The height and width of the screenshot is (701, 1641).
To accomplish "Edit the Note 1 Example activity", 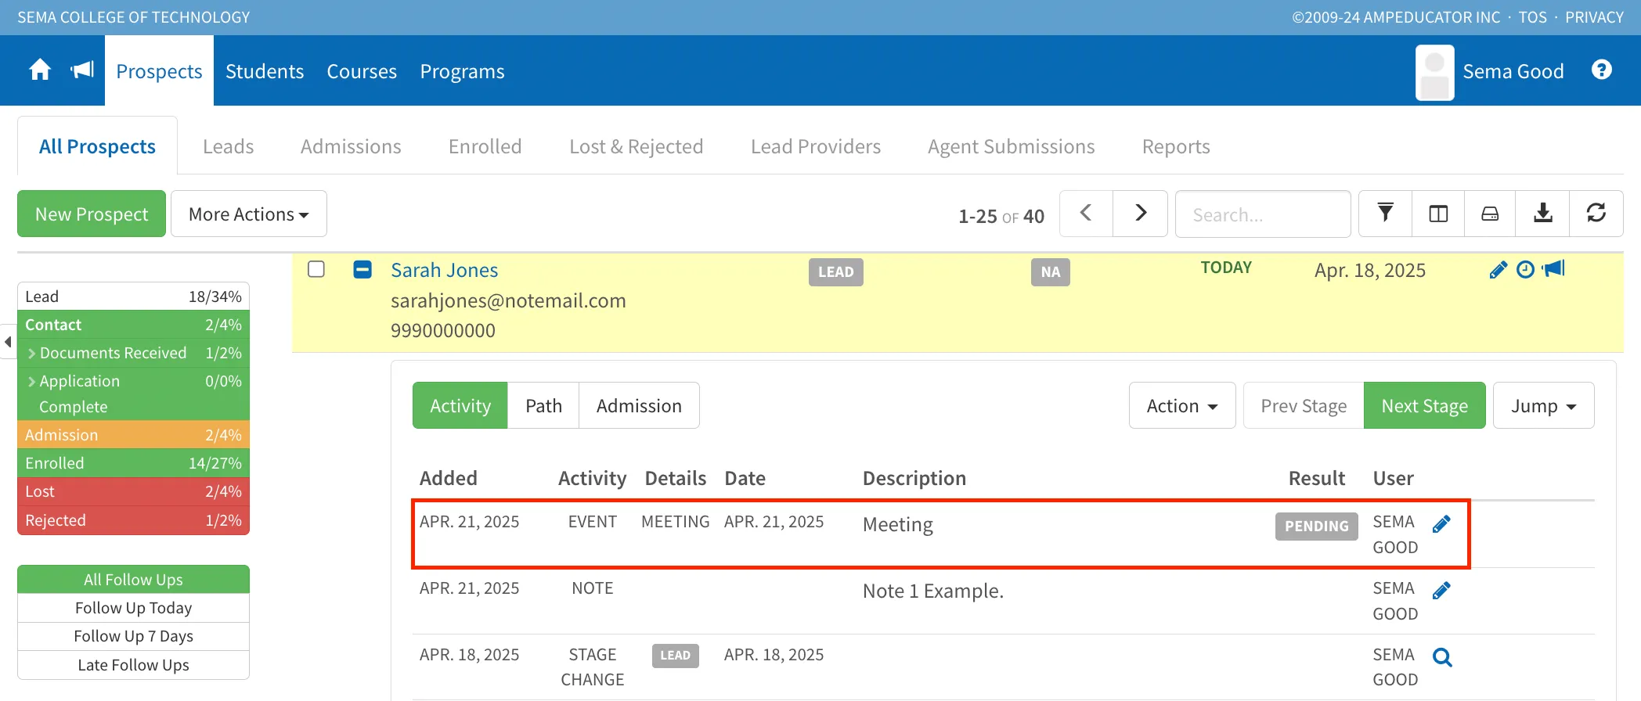I will (x=1441, y=591).
